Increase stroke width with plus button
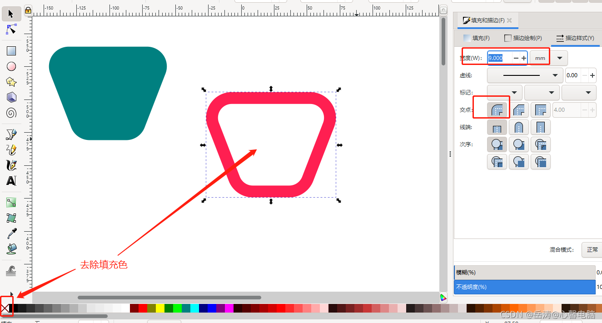602x323 pixels. tap(524, 58)
